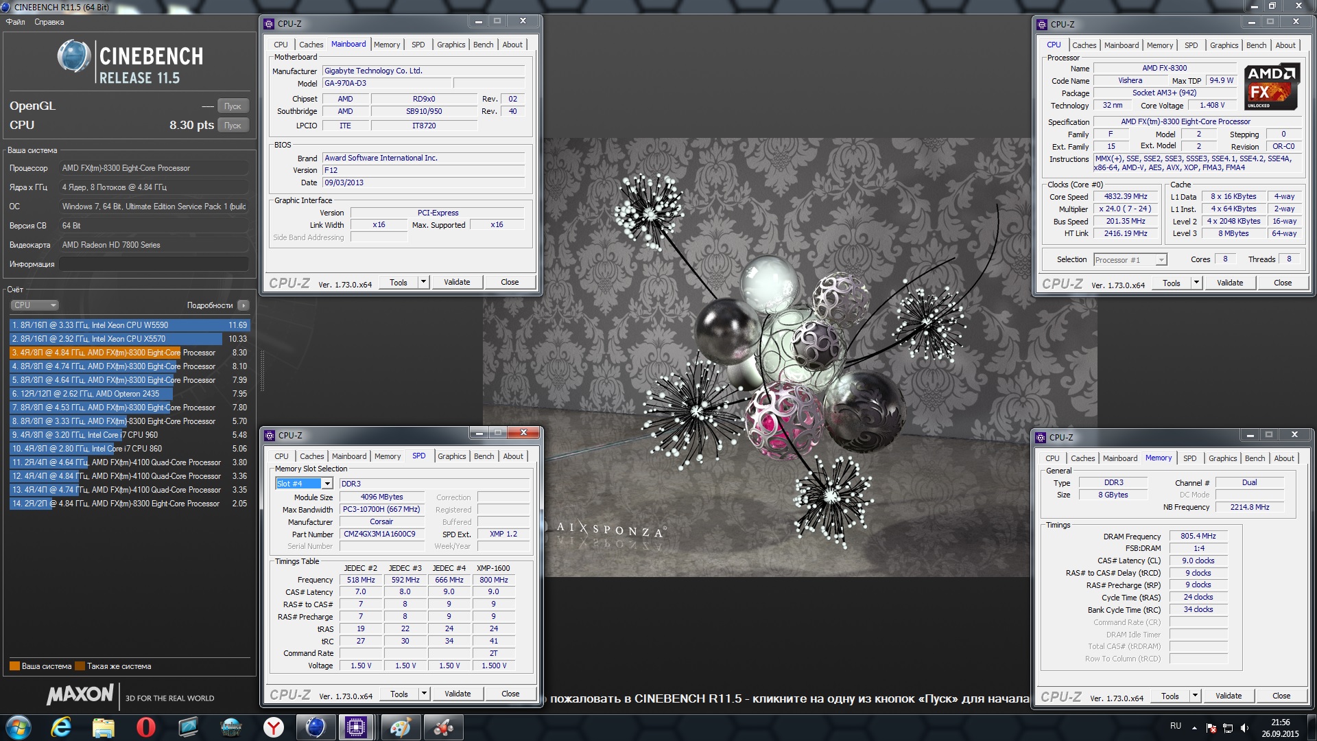Select ranking row Intel Xeon CPU W5590

point(130,325)
